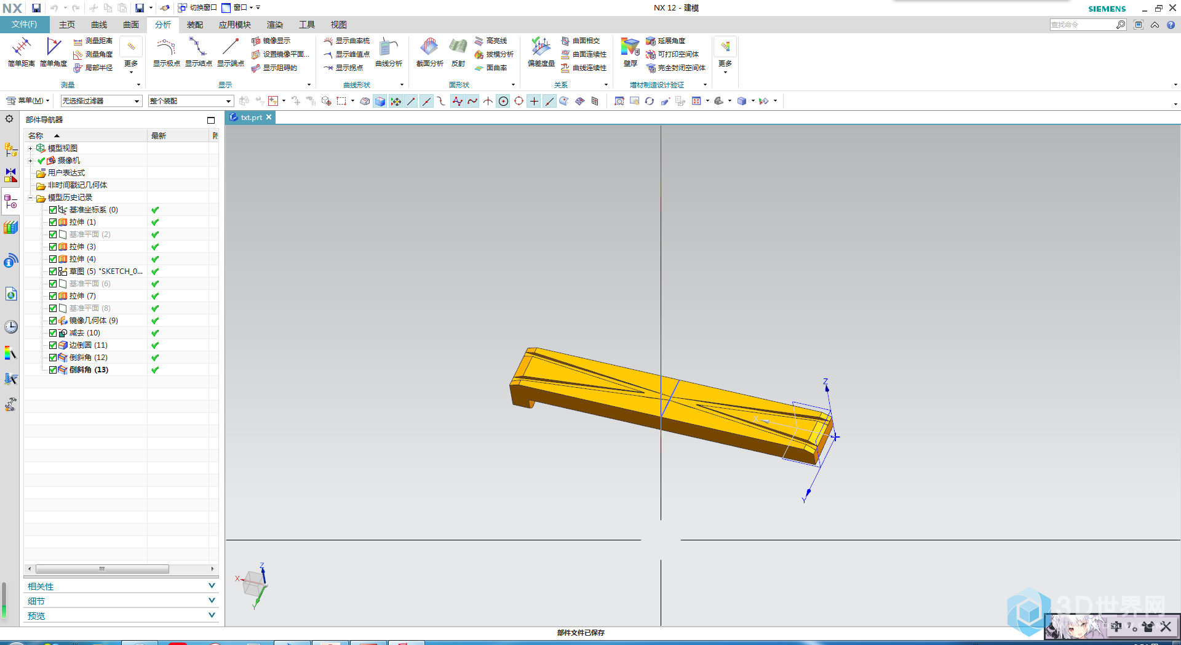Click 更多 in the 测量 group

click(131, 55)
